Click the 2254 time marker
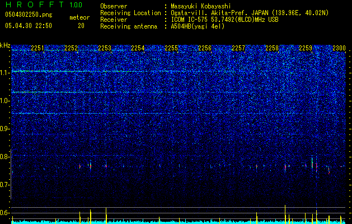 click(x=138, y=48)
